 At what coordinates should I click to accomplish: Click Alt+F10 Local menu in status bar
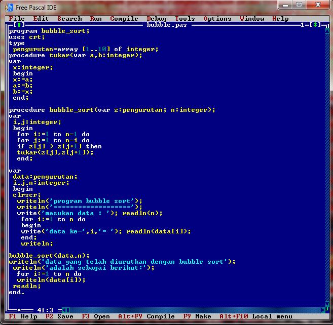pos(256,316)
